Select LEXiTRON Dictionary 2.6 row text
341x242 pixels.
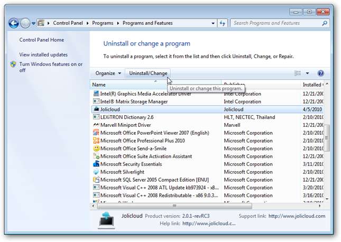coord(127,117)
